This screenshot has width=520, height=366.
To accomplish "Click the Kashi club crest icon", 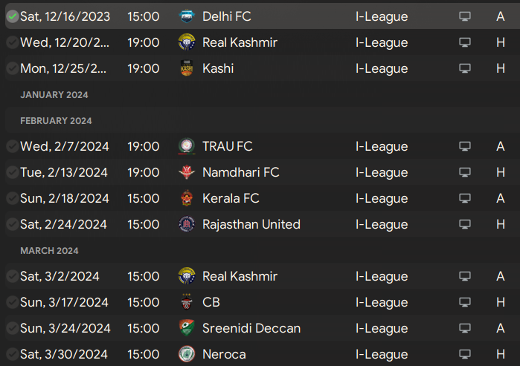I will click(x=187, y=68).
